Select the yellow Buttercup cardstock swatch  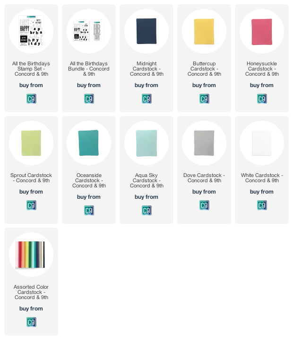pyautogui.click(x=204, y=31)
